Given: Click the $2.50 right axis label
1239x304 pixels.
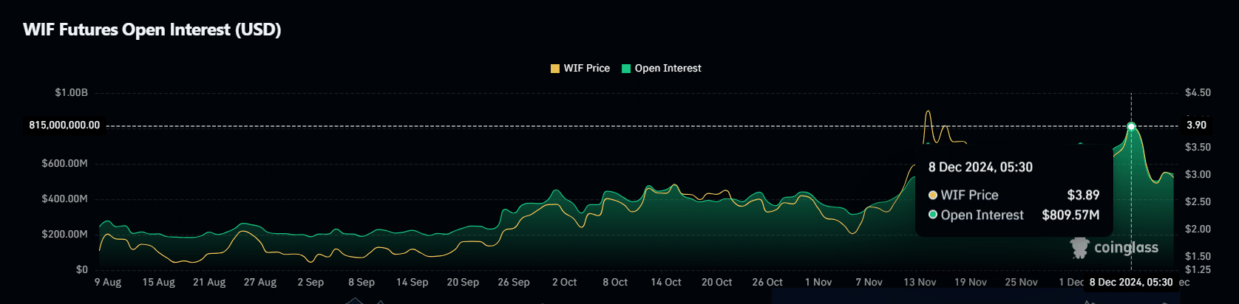Looking at the screenshot, I should pos(1198,201).
